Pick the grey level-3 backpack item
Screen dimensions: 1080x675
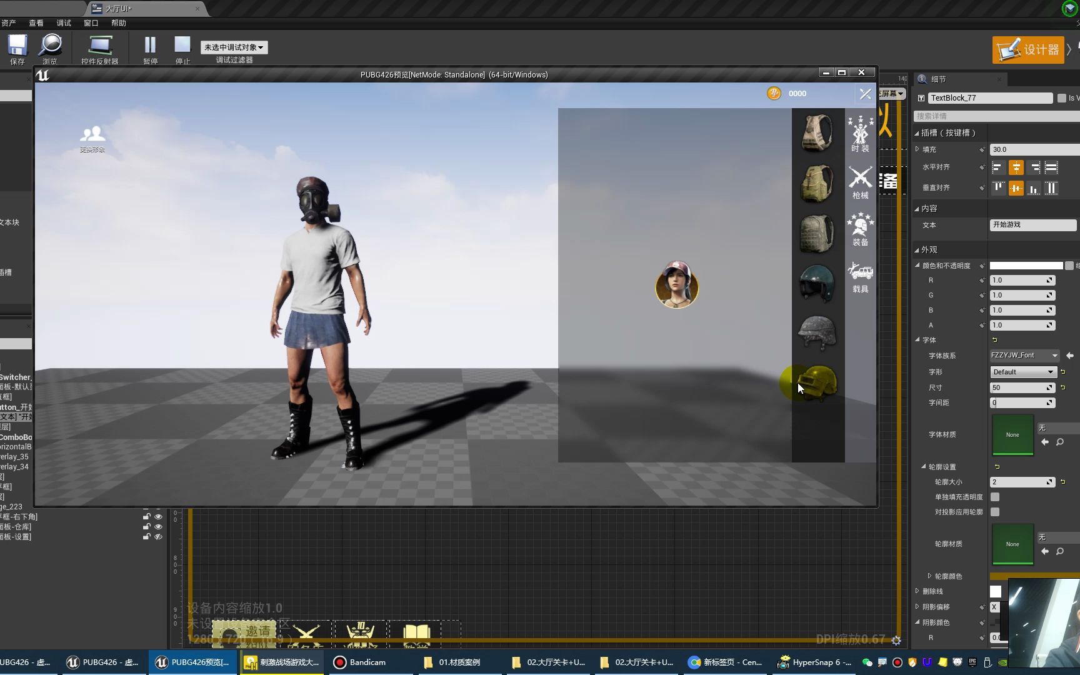click(817, 234)
